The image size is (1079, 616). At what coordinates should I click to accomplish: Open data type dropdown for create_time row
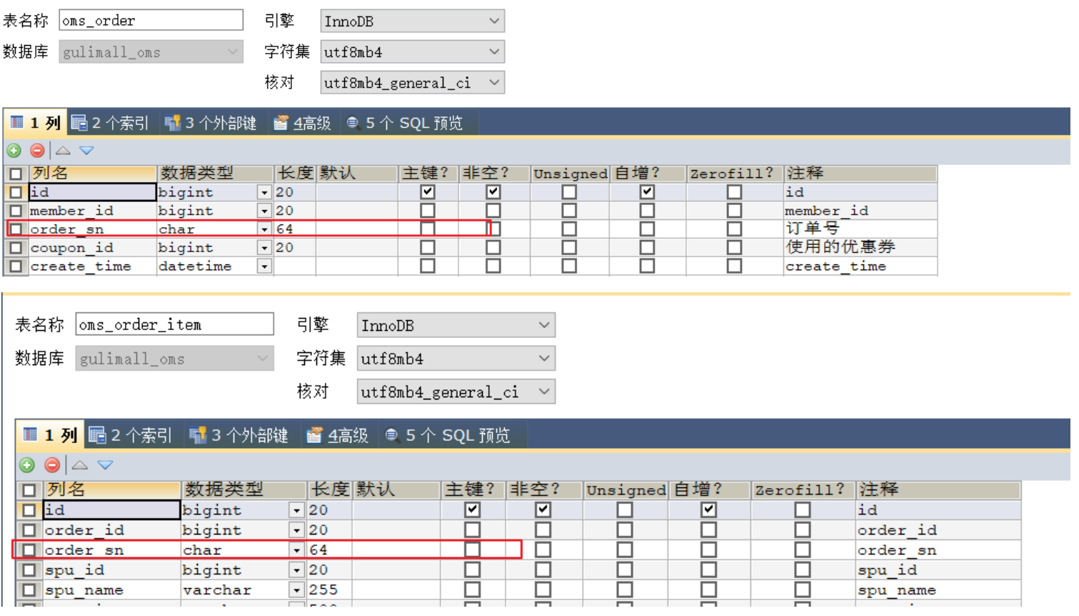pos(264,267)
